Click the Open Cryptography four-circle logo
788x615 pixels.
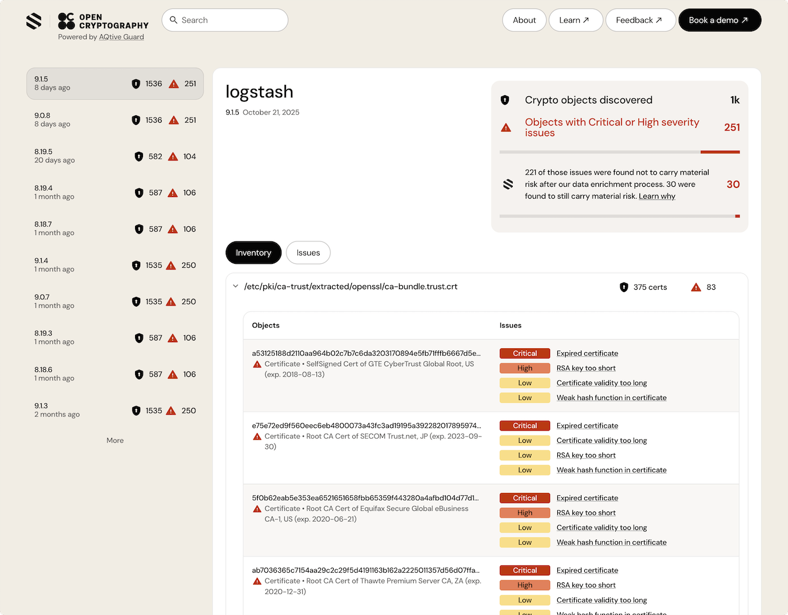(x=66, y=21)
